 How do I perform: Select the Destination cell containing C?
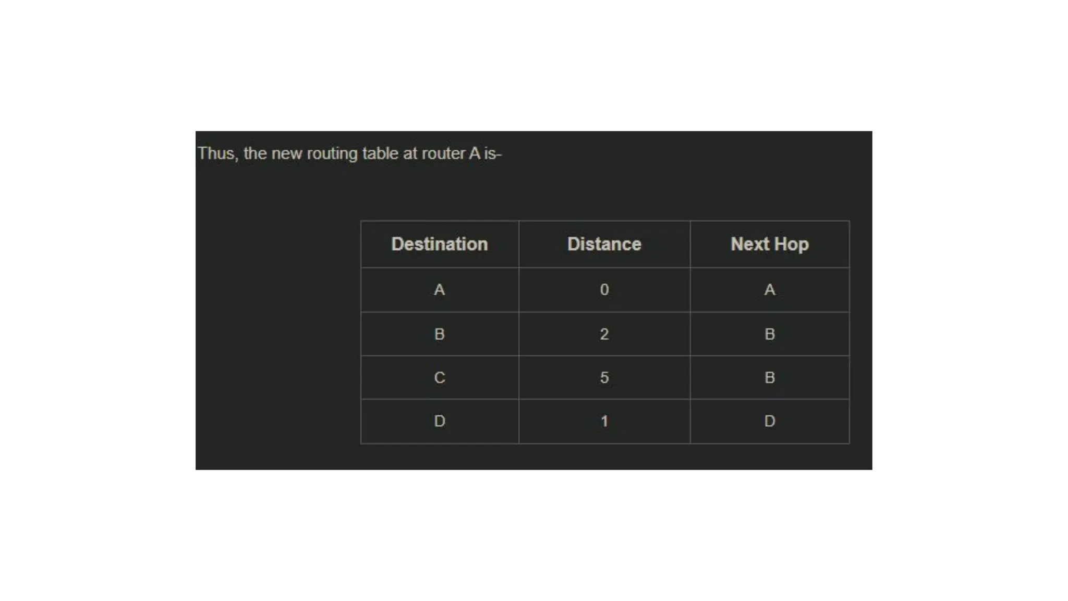click(x=439, y=378)
